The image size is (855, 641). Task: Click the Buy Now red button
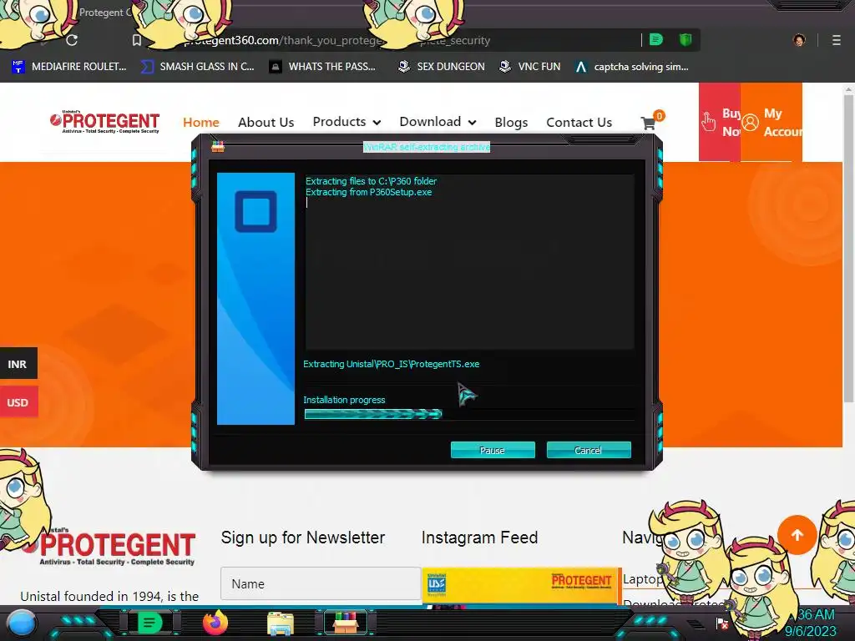720,122
